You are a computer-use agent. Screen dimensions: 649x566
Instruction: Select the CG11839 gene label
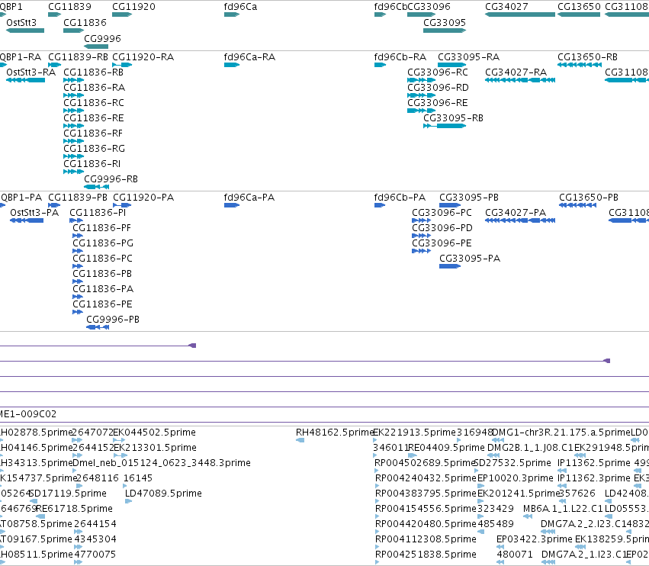coord(69,7)
